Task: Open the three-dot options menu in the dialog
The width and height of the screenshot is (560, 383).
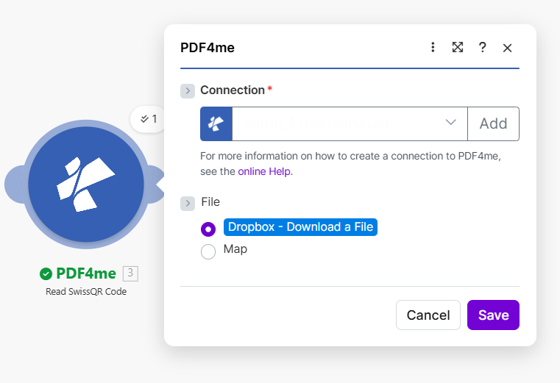Action: point(433,47)
